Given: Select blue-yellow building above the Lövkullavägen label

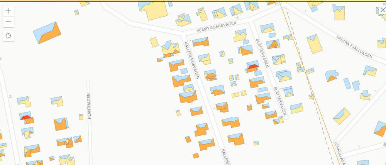Looking at the screenshot, I should (342, 115).
